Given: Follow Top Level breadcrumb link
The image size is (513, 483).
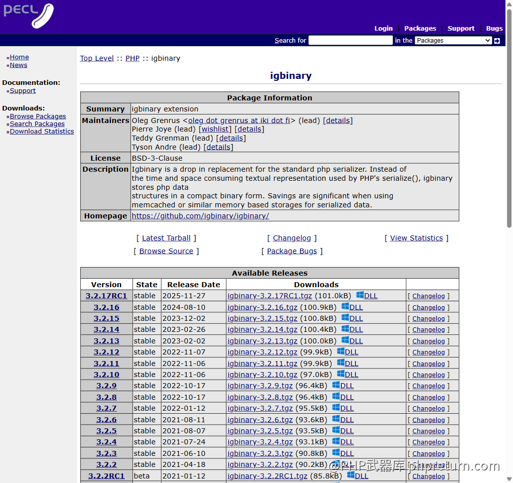Looking at the screenshot, I should coord(97,58).
